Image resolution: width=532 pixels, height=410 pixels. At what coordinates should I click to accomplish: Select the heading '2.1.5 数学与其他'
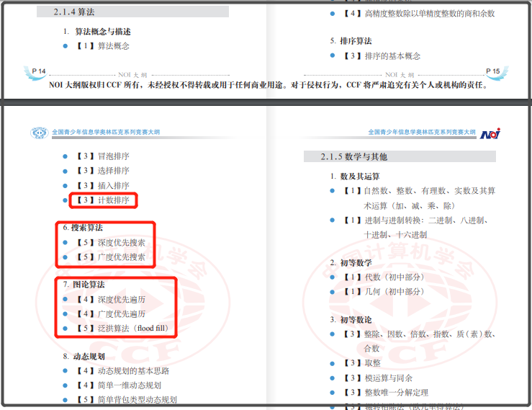pos(353,156)
